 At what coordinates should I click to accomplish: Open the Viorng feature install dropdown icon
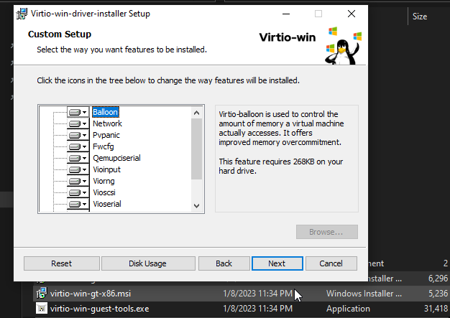point(78,181)
